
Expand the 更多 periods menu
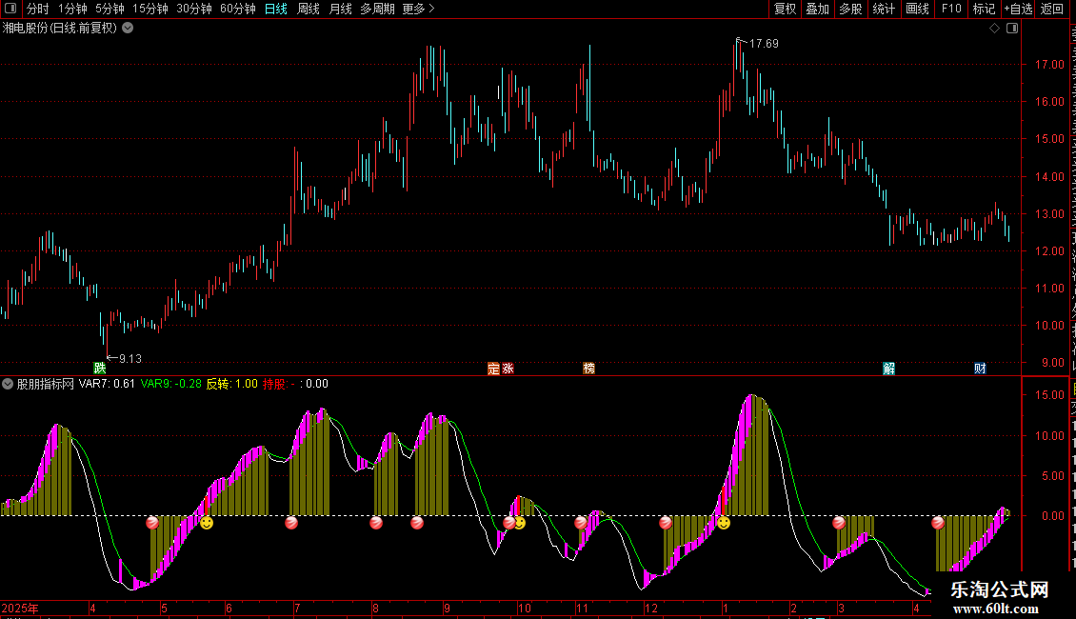pos(418,9)
